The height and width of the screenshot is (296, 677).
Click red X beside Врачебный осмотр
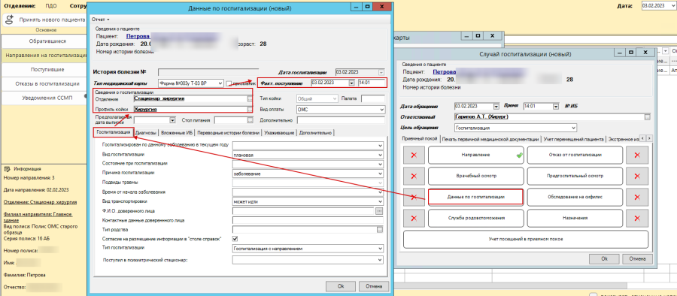[x=414, y=176]
